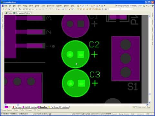Open the Tools menu
Screen dimensions: 155x116
click(43, 6)
